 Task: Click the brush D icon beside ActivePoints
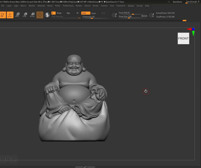(152, 15)
